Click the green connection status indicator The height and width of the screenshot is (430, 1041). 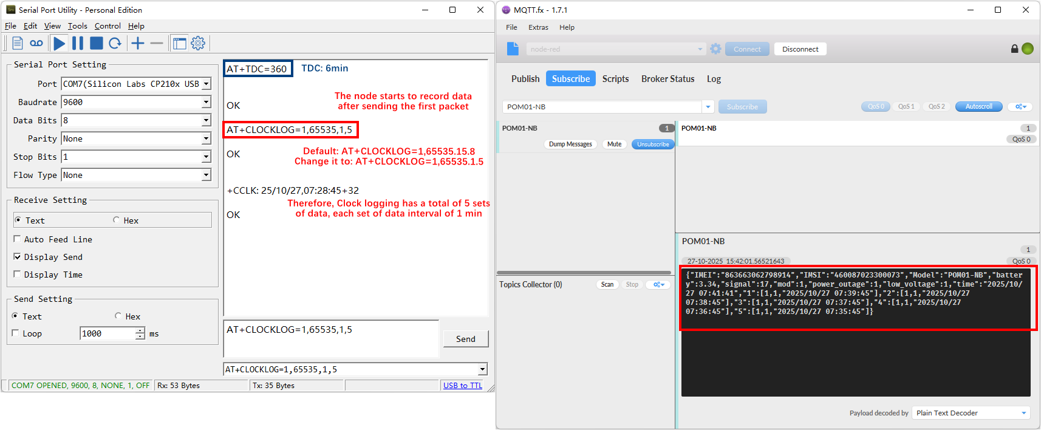coord(1028,49)
